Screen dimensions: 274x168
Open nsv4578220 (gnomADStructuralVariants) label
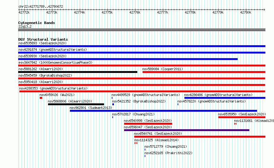point(212,101)
